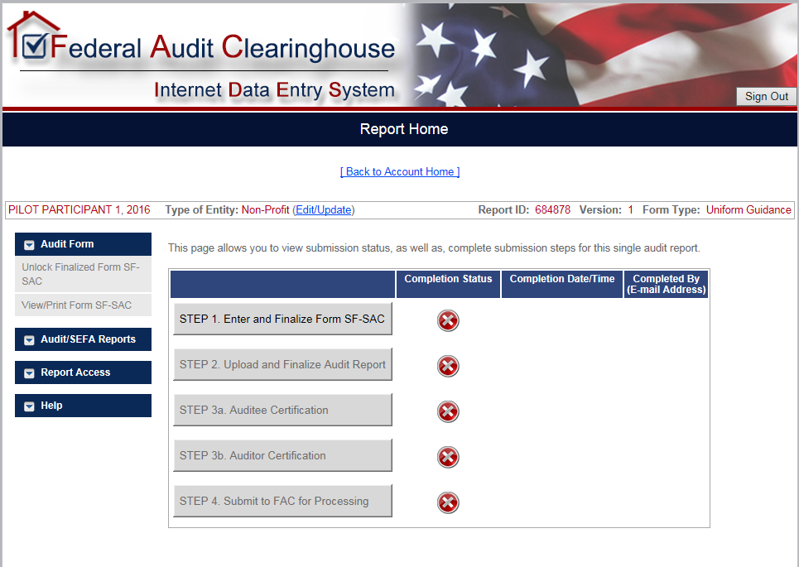The height and width of the screenshot is (567, 799).
Task: Select Unlock Finalized Form SF-SAC
Action: 83,274
